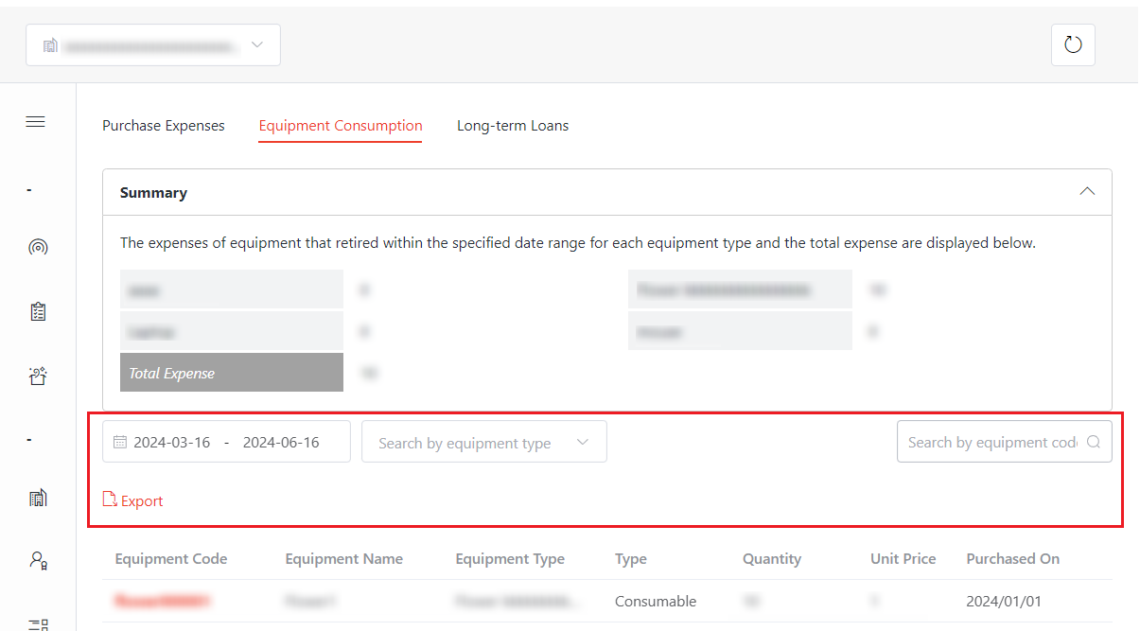This screenshot has width=1140, height=631.
Task: Switch to the Long-term Loans tab
Action: [x=513, y=126]
